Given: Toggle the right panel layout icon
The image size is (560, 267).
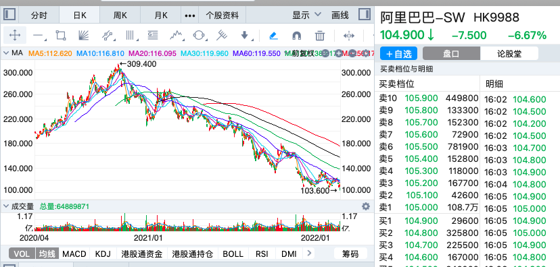Looking at the screenshot, I should tap(365, 15).
